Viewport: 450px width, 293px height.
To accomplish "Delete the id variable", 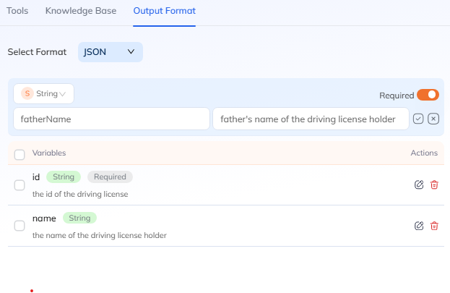I will [x=434, y=184].
